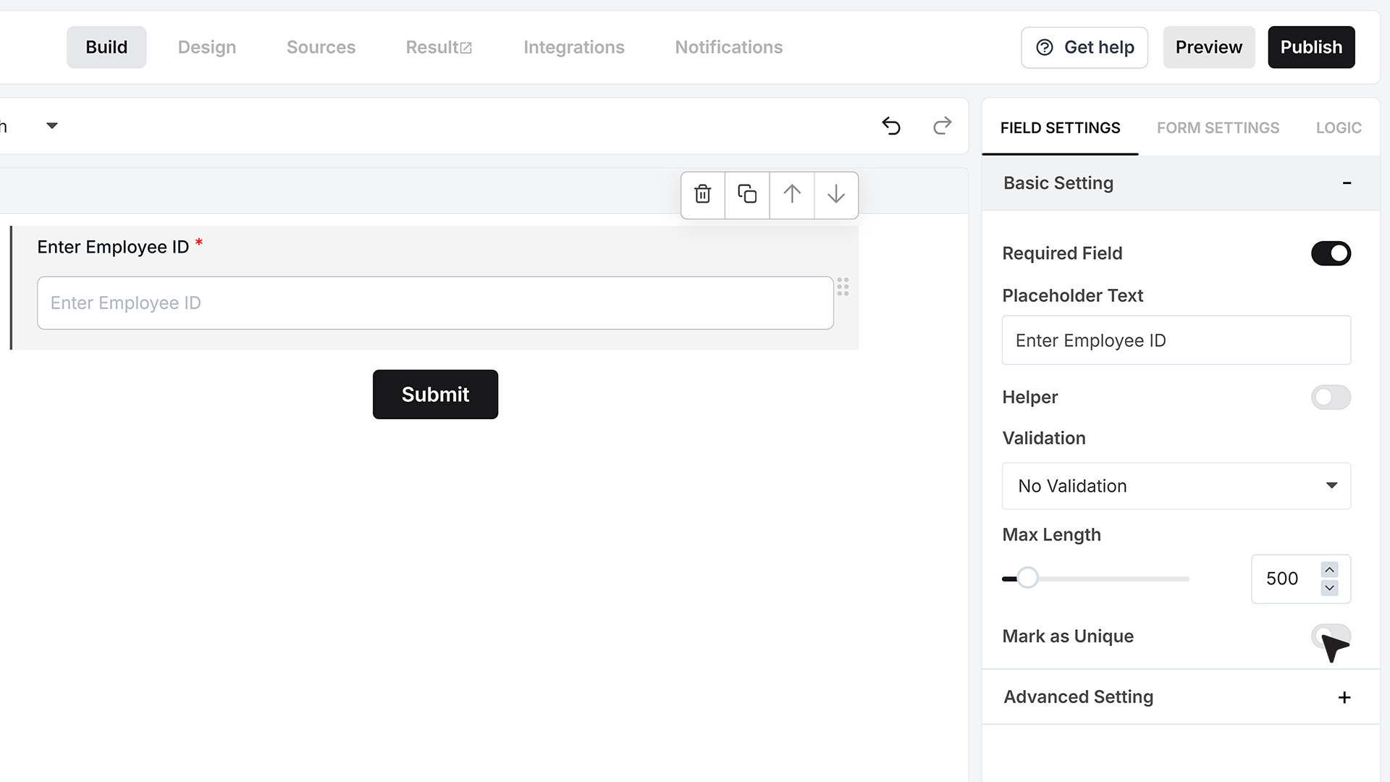Go to the Notifications tab
Screen dimensions: 1390x782
[x=729, y=47]
